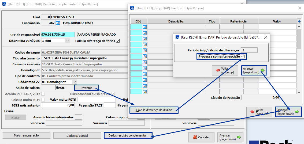Click first row Valor cell in Eventos
Screen dimensions: 304x144
click(x=277, y=27)
